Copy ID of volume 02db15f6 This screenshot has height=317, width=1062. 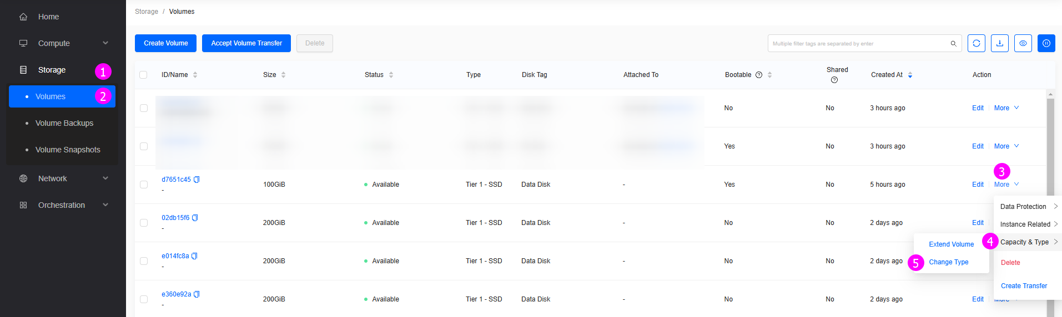[195, 218]
